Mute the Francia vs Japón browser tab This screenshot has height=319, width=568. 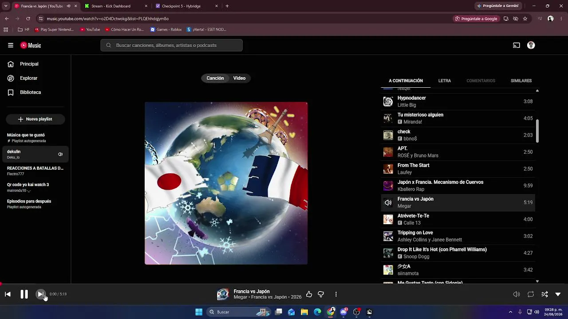[x=68, y=6]
